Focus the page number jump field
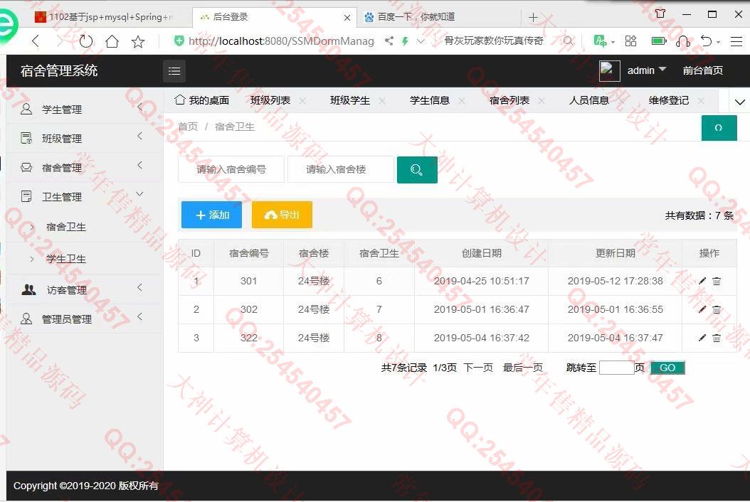This screenshot has width=750, height=502. pyautogui.click(x=616, y=368)
